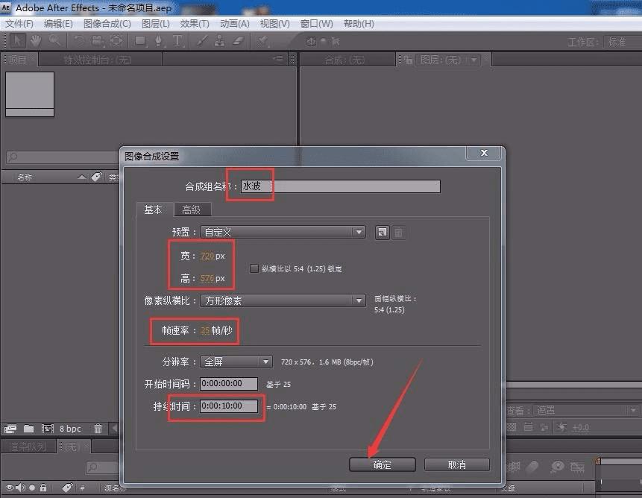Open the 预置 preset dropdown
The image size is (642, 498).
coord(283,233)
